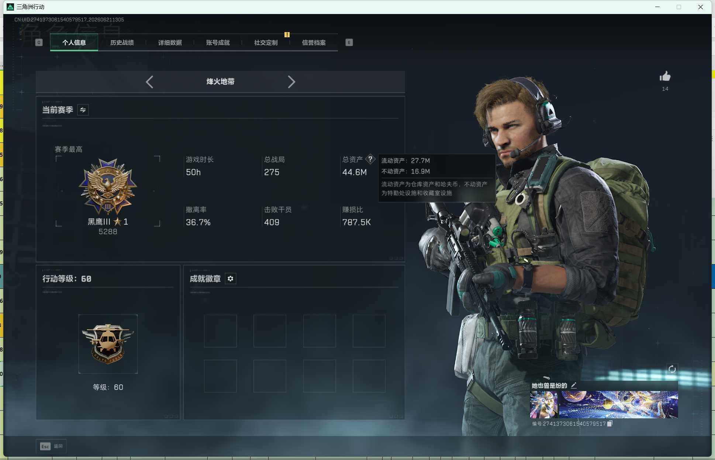Click the 撤离率 value 36.7%
The width and height of the screenshot is (715, 460).
coord(198,222)
